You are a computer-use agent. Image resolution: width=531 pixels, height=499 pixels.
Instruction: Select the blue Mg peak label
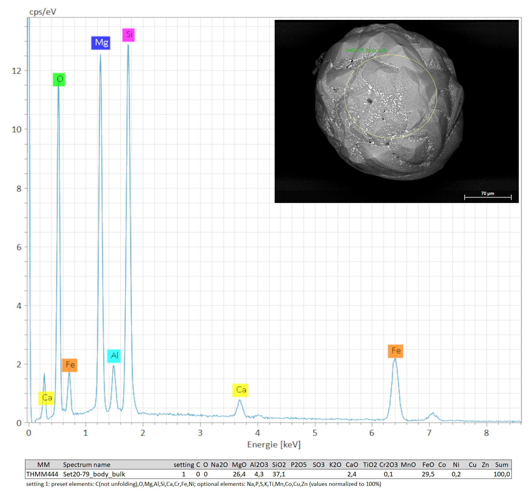coord(101,43)
